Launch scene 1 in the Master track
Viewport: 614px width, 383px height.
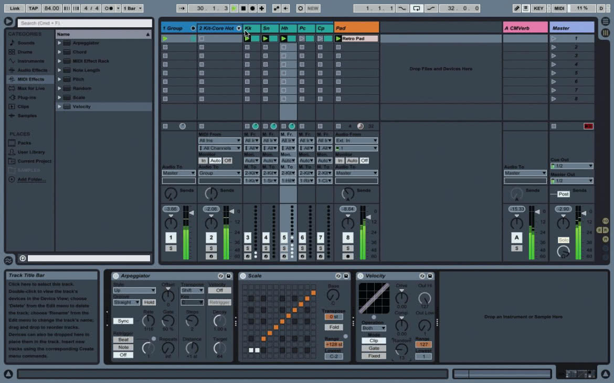pos(553,38)
